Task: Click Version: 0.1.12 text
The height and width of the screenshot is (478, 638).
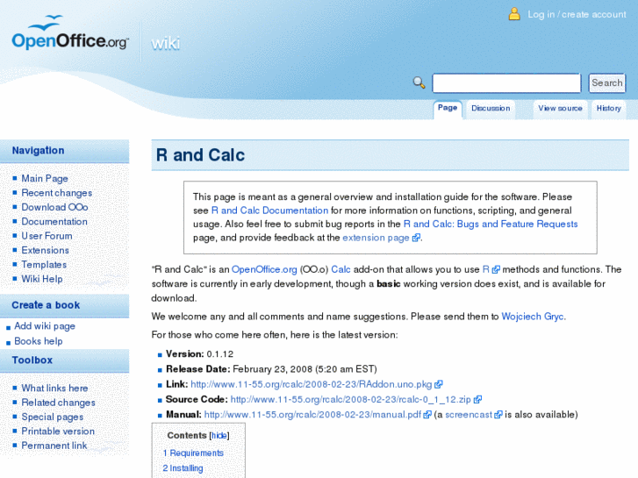Action: click(x=199, y=354)
